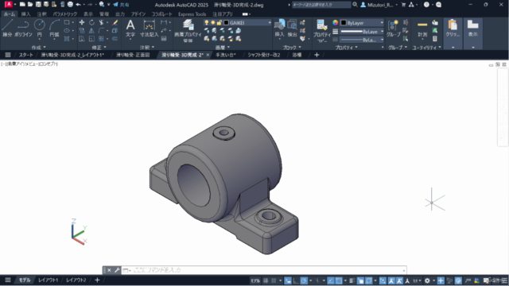This screenshot has width=509, height=286.
Task: Open the Express Tools ribbon tab
Action: click(x=192, y=14)
